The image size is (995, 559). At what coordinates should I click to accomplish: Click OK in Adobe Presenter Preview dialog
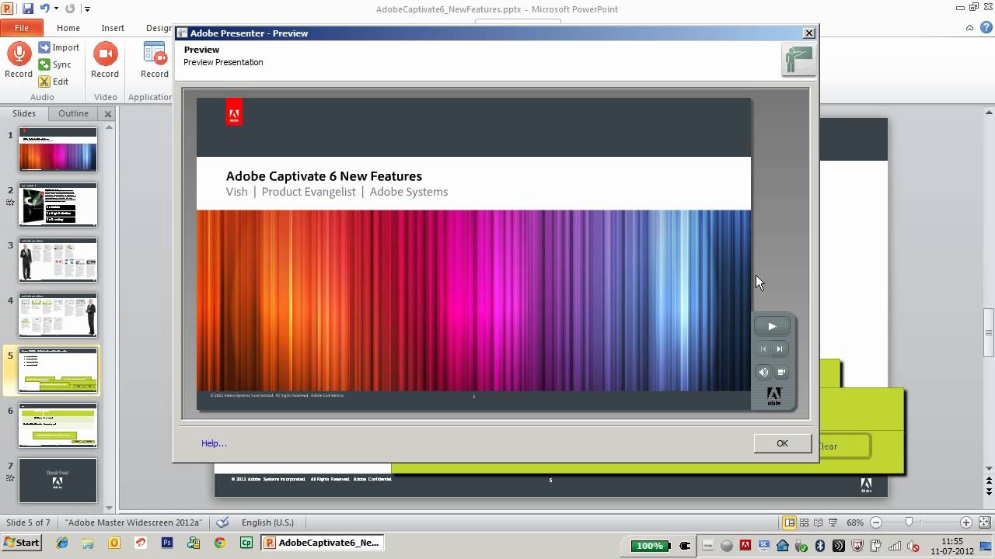782,443
